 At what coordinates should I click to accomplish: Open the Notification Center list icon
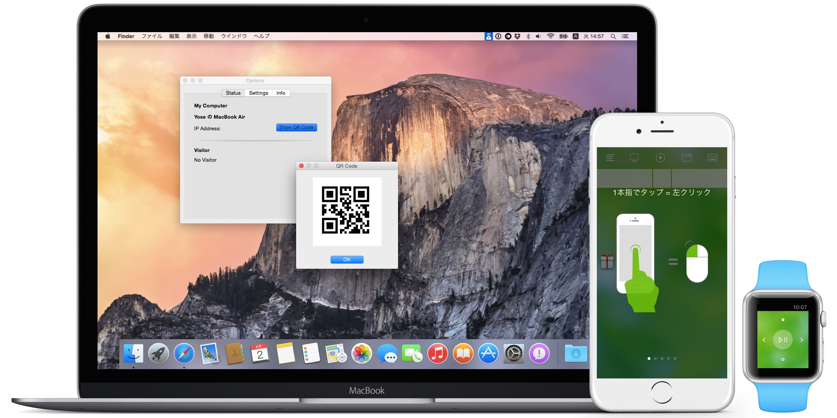coord(625,36)
